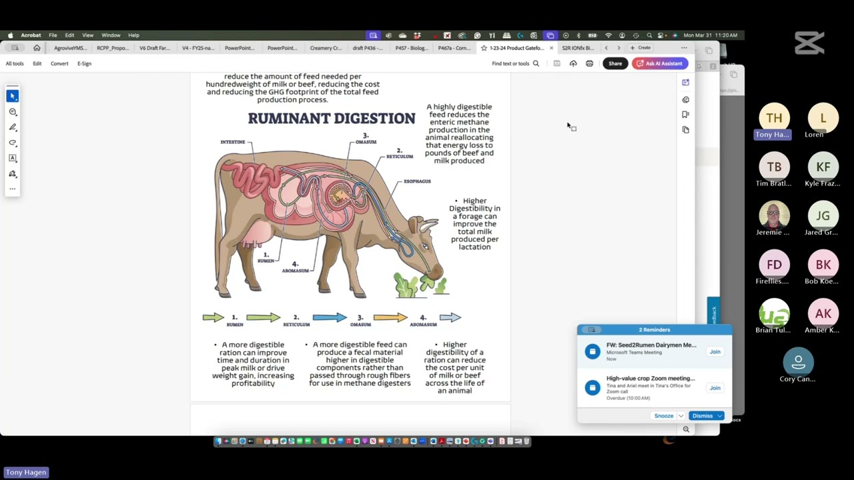Click the save file icon
854x480 pixels.
pos(557,63)
